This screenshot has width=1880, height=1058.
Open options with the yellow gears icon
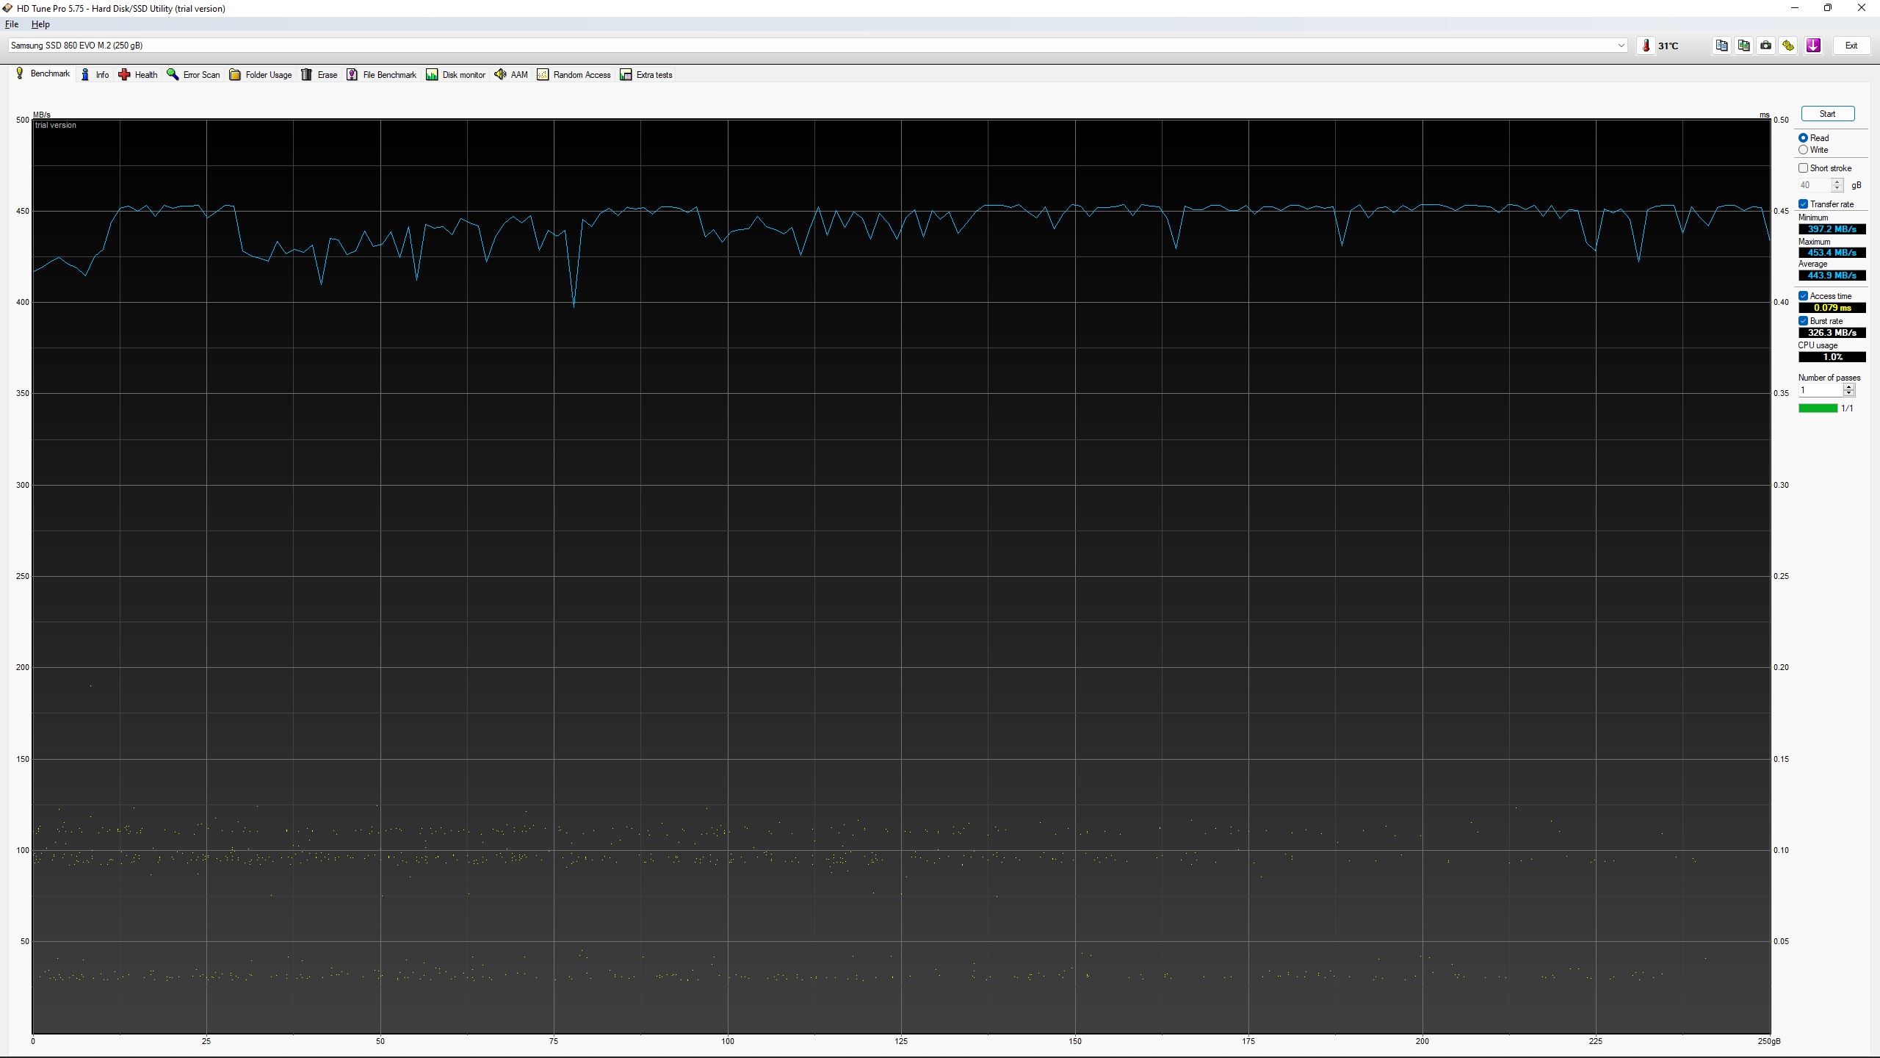[x=1788, y=46]
